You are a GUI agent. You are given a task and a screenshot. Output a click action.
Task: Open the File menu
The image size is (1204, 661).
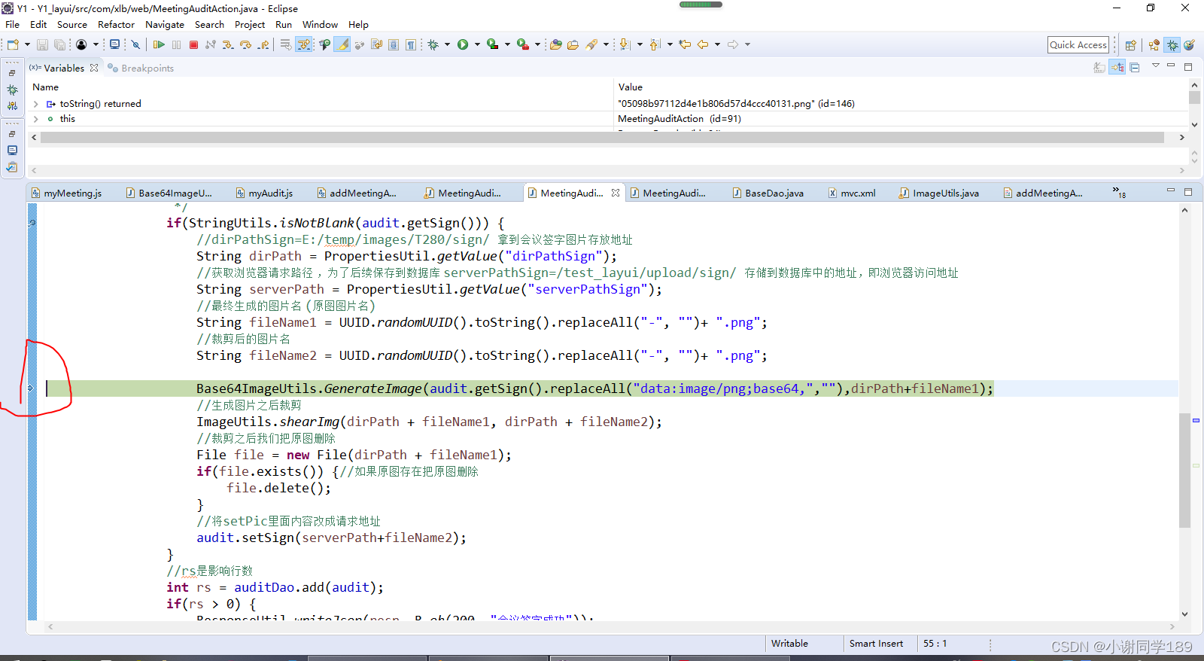coord(12,25)
